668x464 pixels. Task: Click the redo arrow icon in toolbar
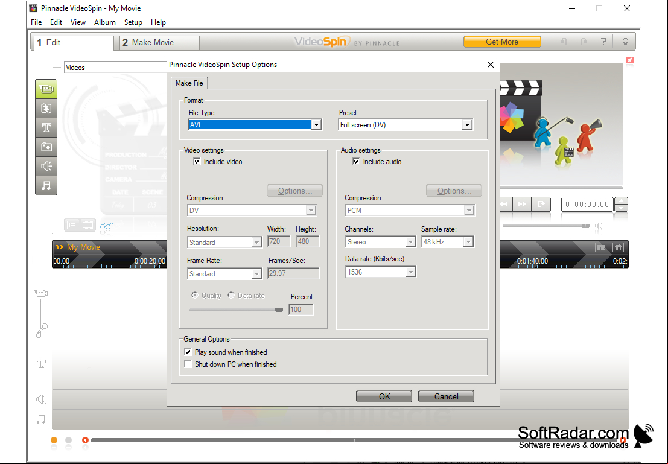click(x=584, y=42)
